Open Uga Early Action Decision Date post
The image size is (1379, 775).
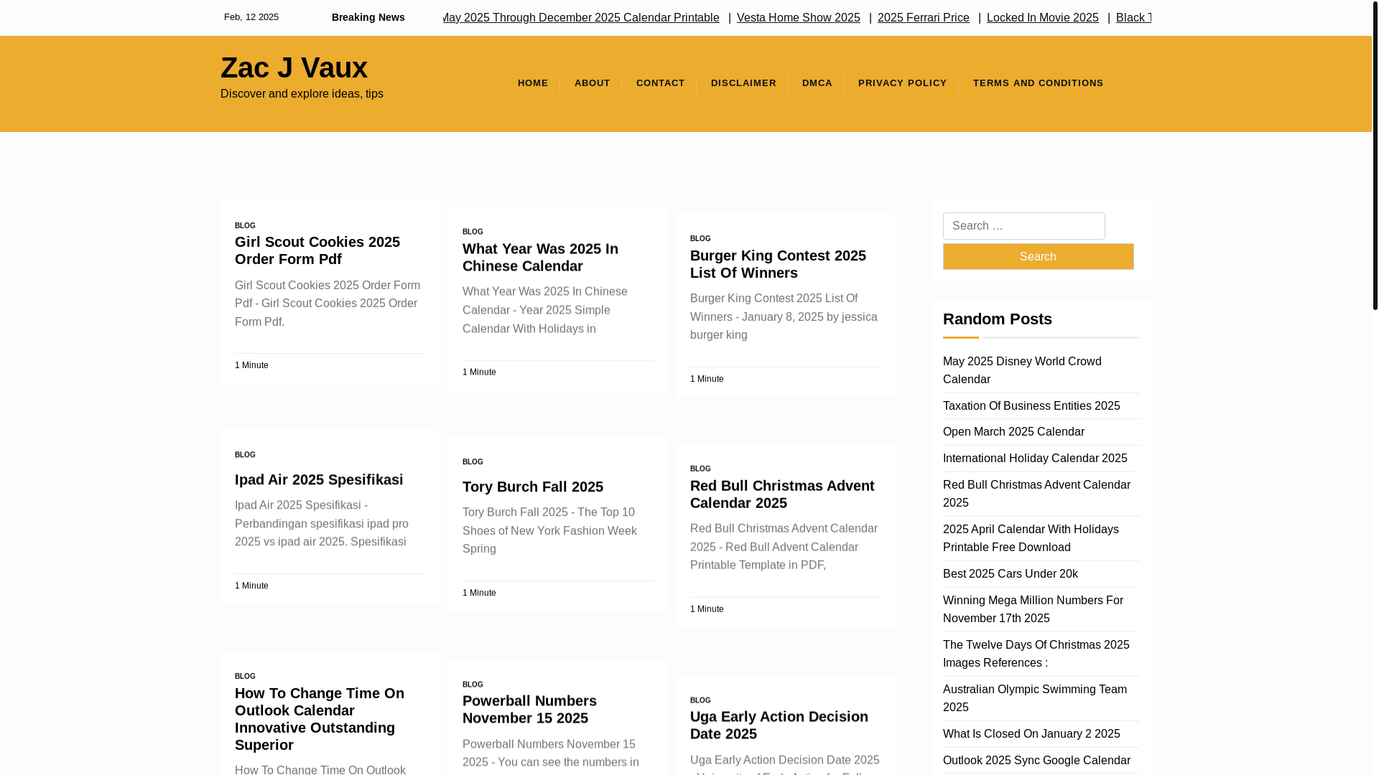[779, 725]
